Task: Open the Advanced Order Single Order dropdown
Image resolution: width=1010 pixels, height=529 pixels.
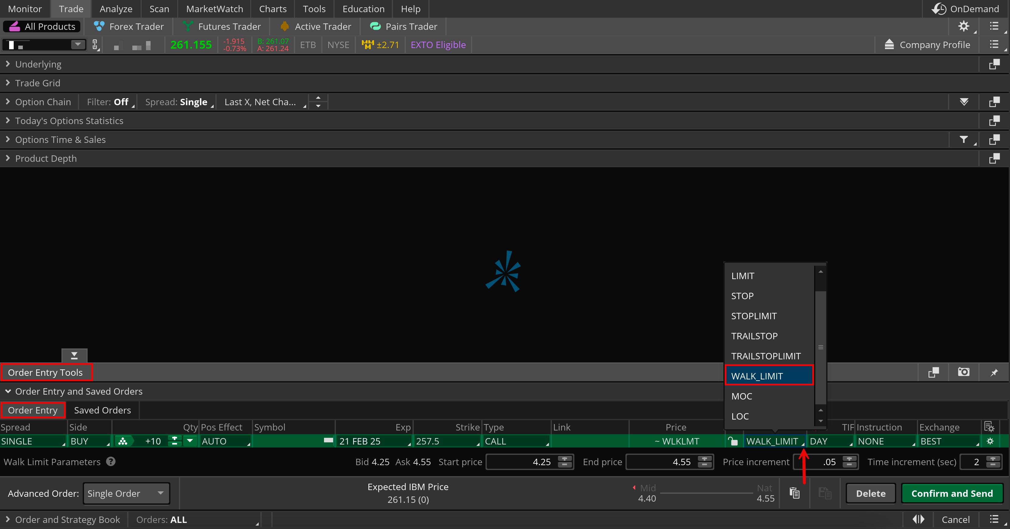Action: [x=126, y=493]
